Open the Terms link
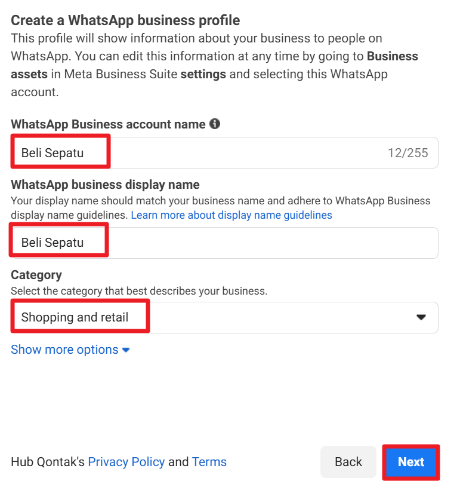The width and height of the screenshot is (460, 490). point(209,462)
